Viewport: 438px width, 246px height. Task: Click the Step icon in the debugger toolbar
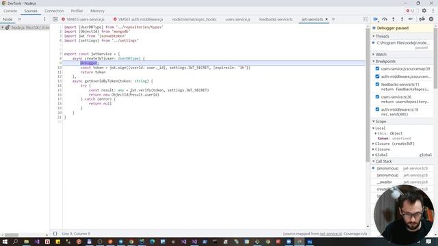411,19
